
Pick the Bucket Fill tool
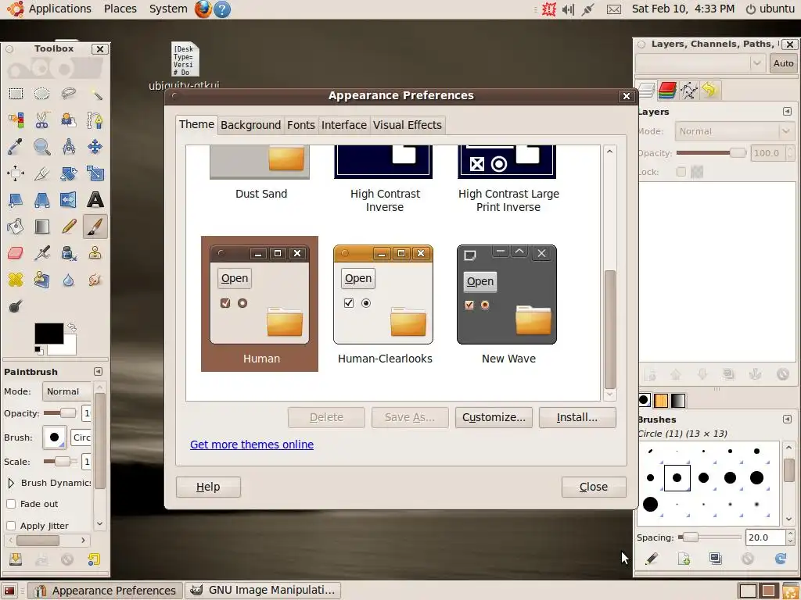[16, 227]
